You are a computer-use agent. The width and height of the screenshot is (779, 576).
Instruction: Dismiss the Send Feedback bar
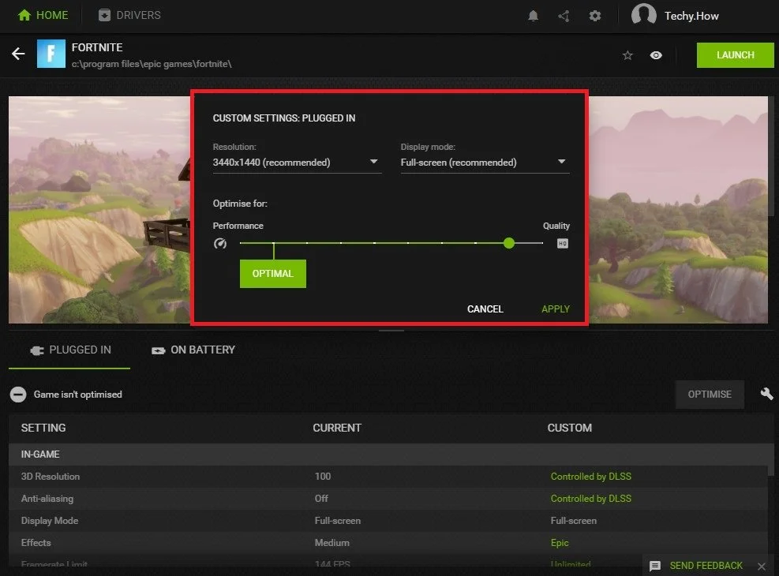(762, 566)
